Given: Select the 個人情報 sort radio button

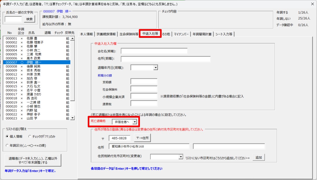Looking at the screenshot, I should (x=7, y=137).
